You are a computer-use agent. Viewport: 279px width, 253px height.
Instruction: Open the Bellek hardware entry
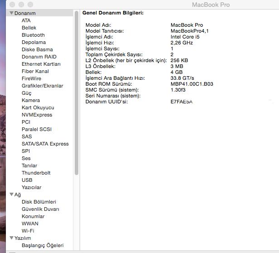tap(29, 28)
